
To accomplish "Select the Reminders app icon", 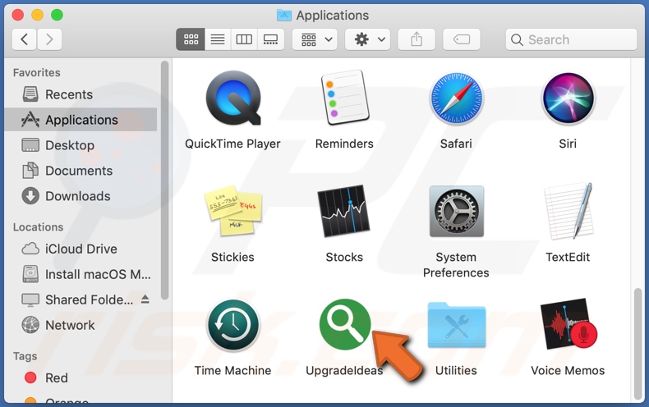I will [x=345, y=98].
